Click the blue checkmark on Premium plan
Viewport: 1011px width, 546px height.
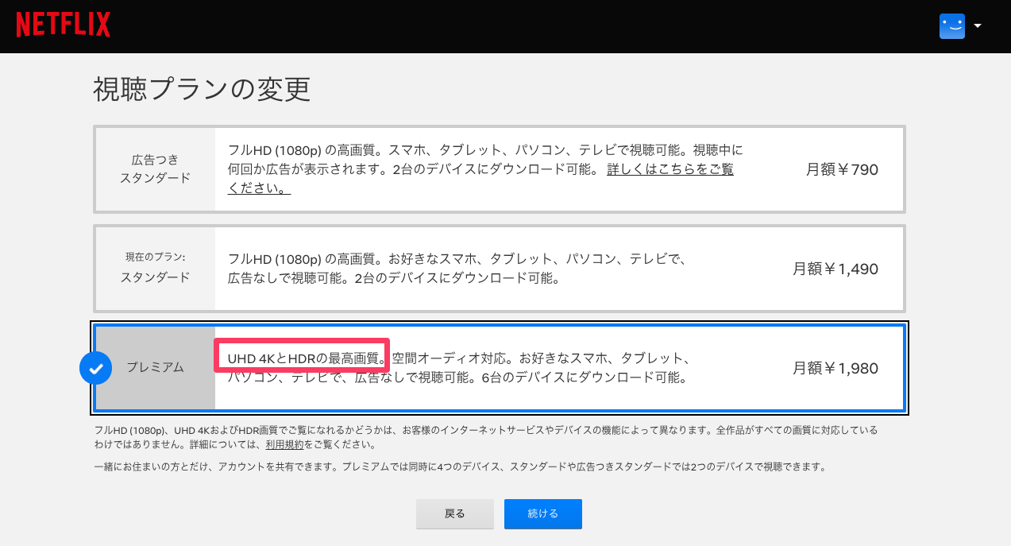tap(96, 368)
